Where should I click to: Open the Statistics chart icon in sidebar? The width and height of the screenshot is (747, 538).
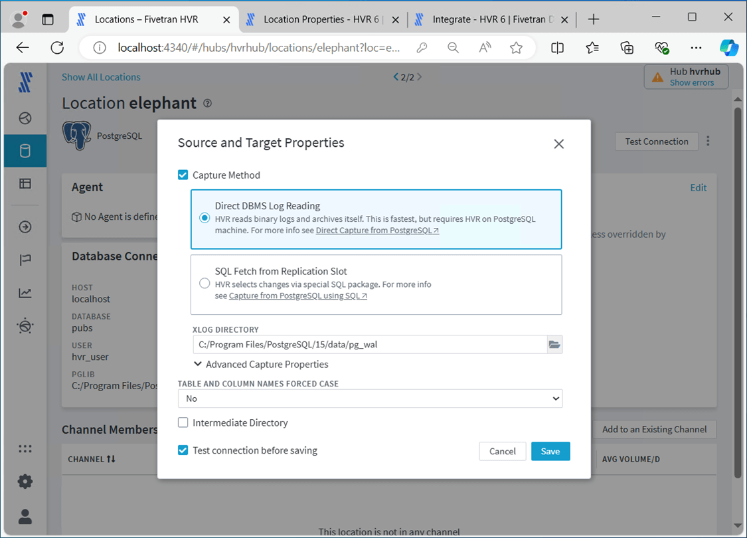click(25, 293)
